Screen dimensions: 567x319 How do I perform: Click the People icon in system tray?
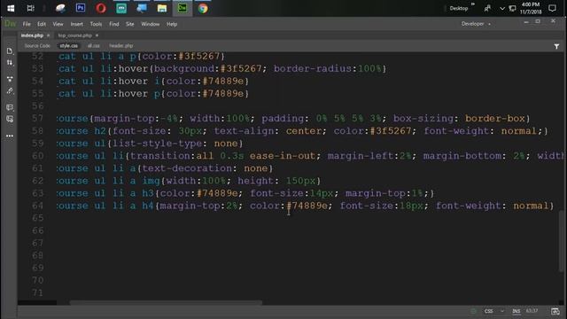pyautogui.click(x=487, y=8)
